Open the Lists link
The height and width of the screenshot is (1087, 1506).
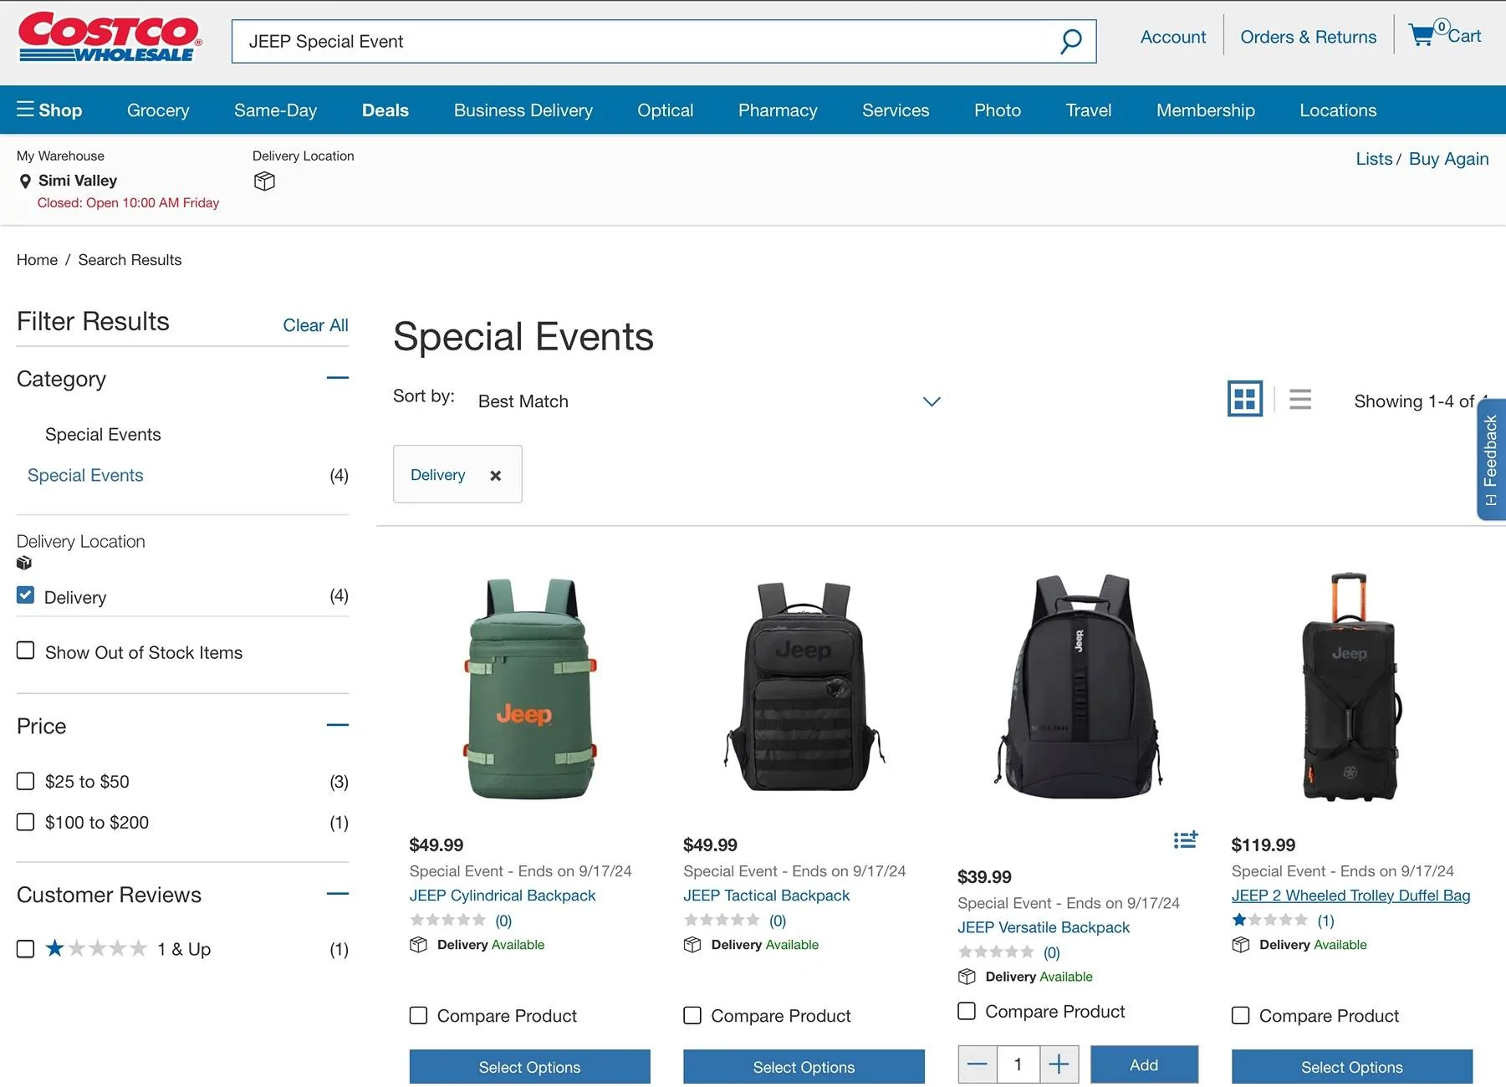pos(1374,159)
